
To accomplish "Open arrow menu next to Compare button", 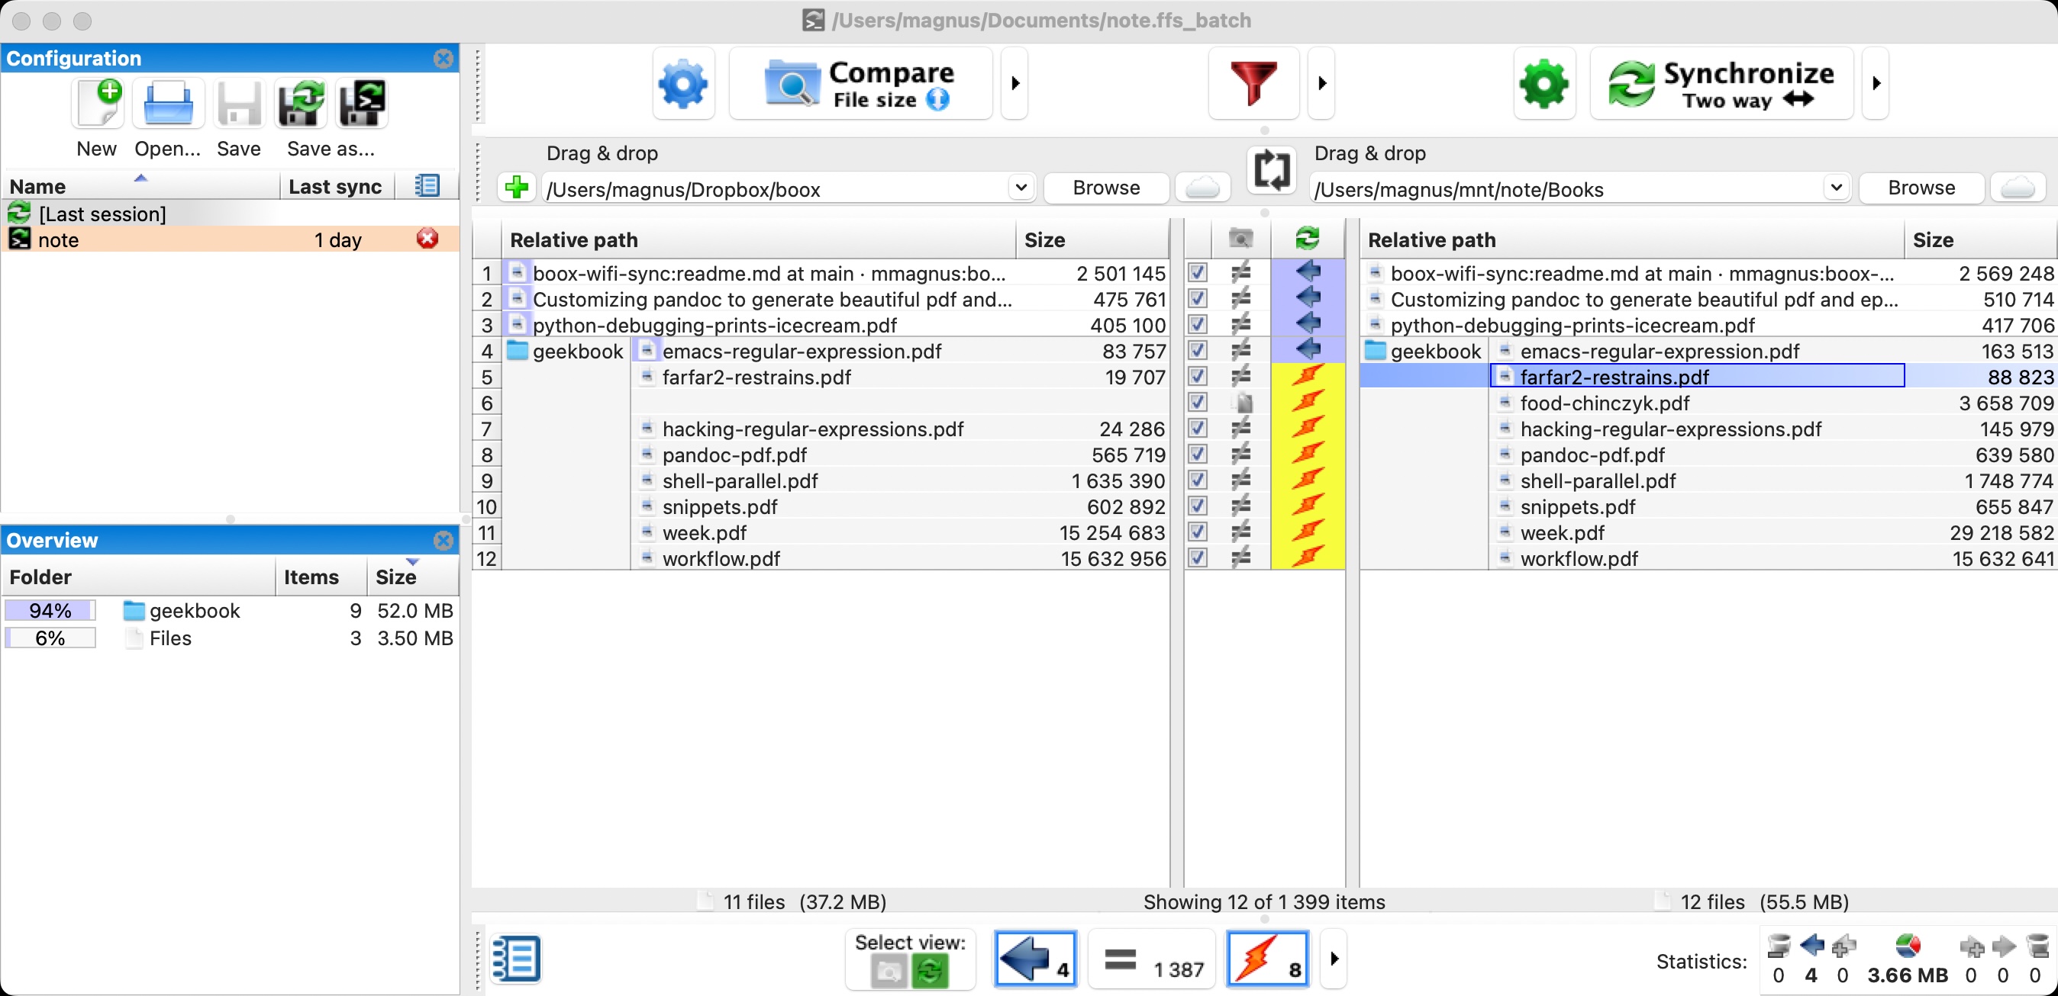I will pyautogui.click(x=1014, y=83).
